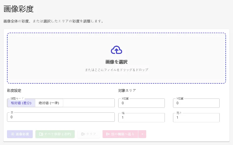
Task: Switch to 絶対値 (一律) adjustment mode
Action: (x=49, y=103)
